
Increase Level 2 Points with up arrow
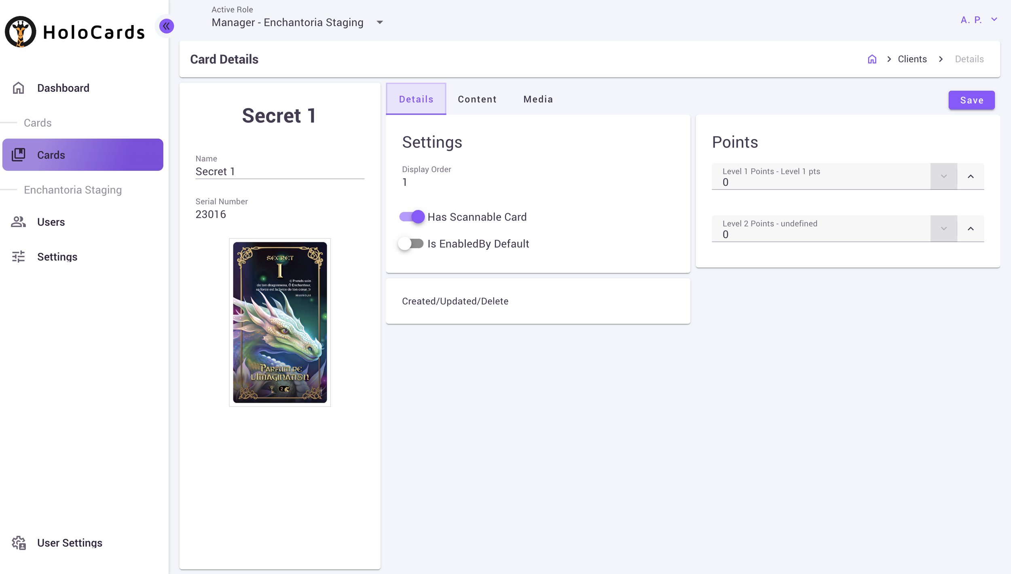coord(970,229)
